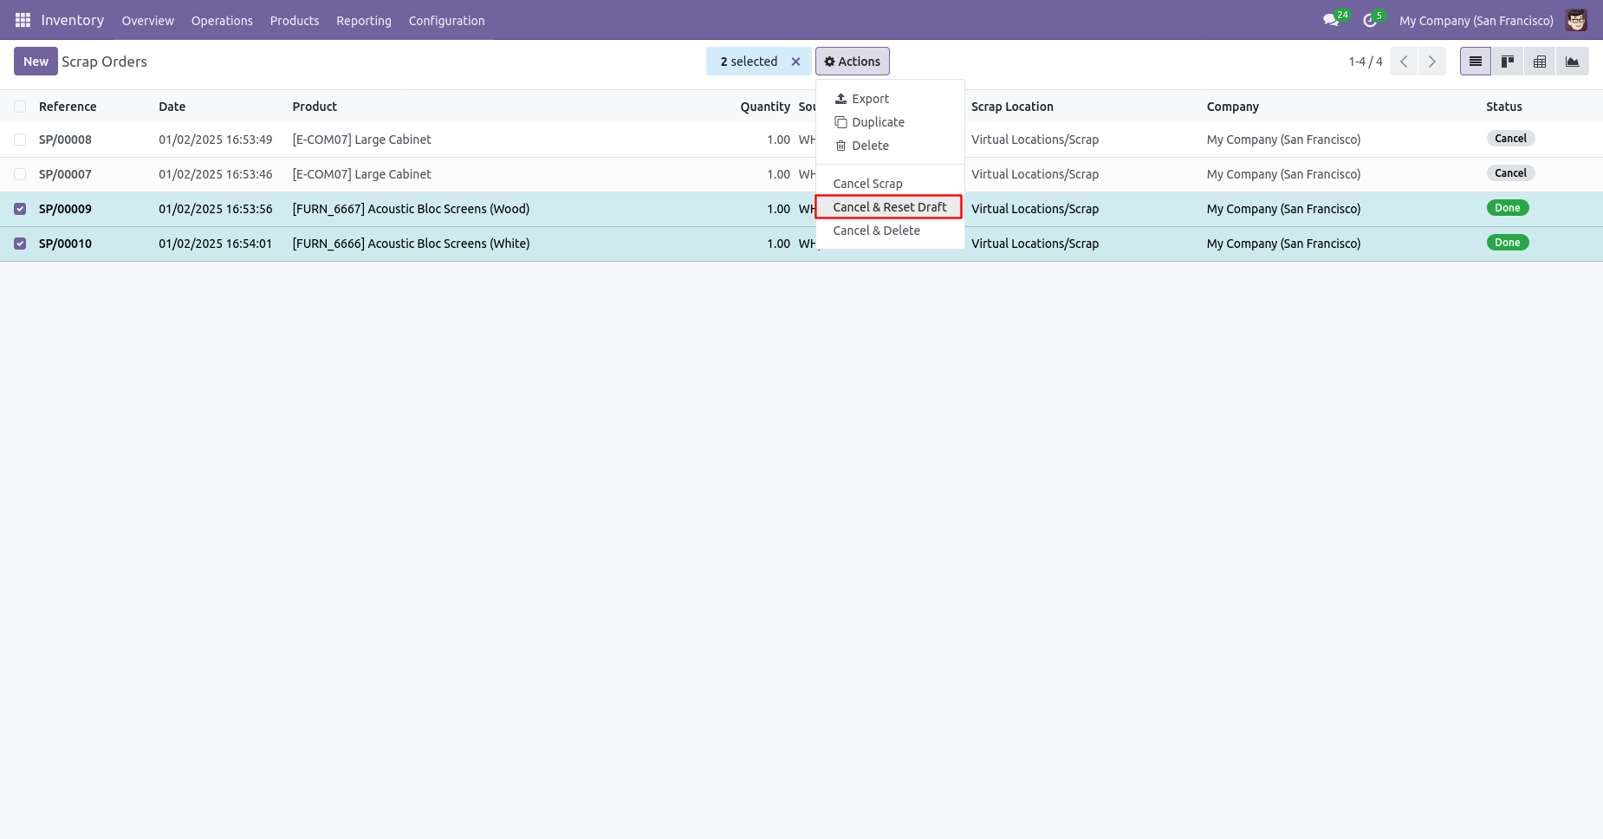The image size is (1603, 839).
Task: Click Done status badge of SP/00010
Action: pos(1508,243)
